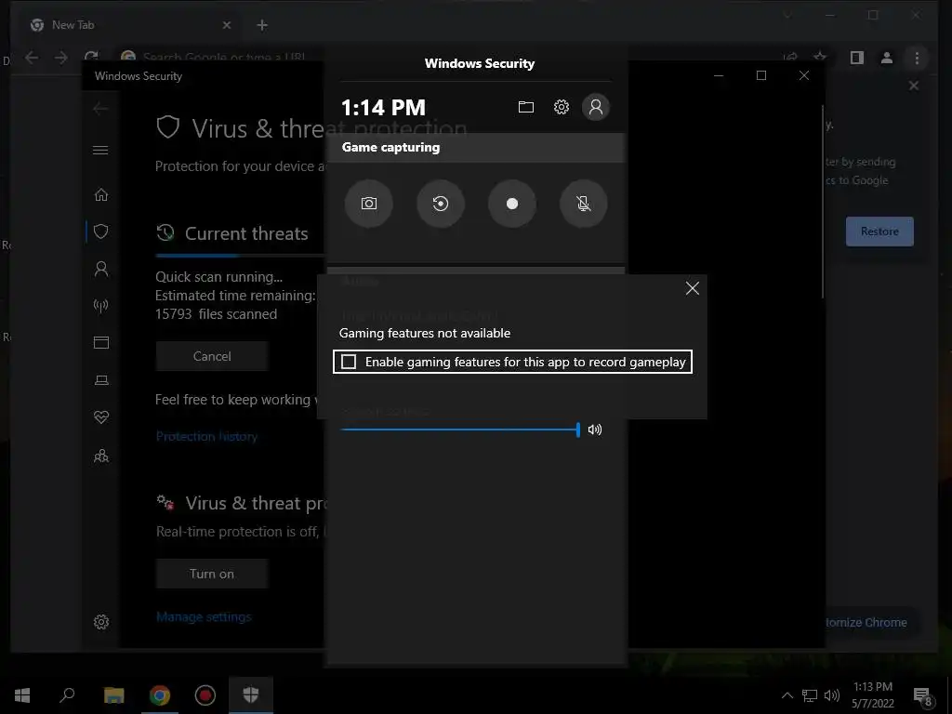Open Firewall & network protection icon
Viewport: 952px width, 714px height.
point(101,305)
